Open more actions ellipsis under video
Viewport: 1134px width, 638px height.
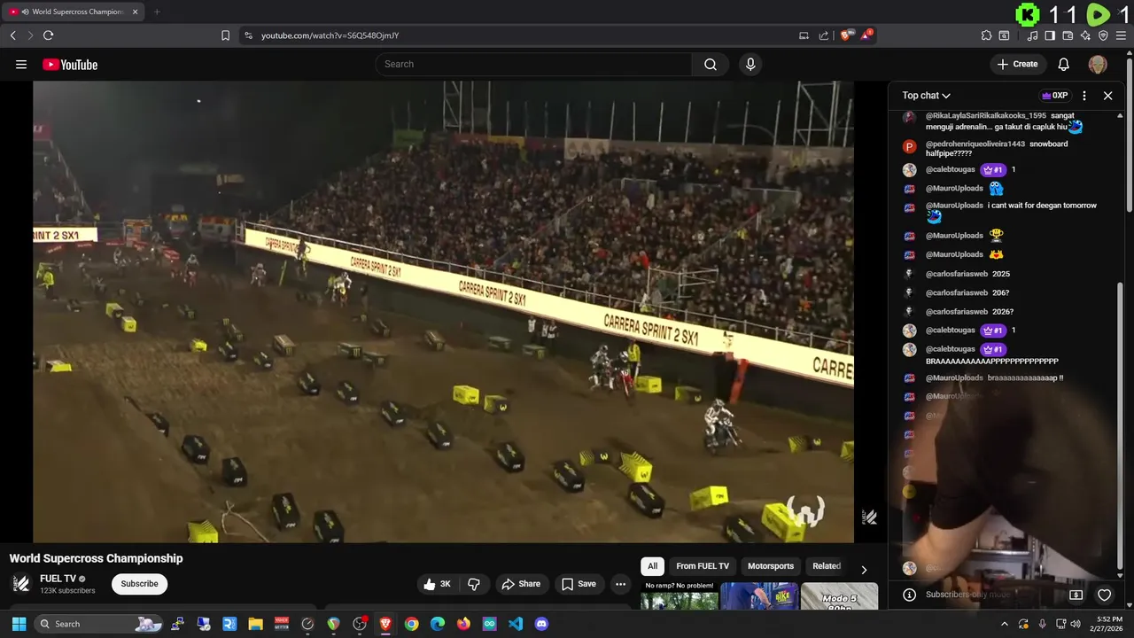point(620,584)
